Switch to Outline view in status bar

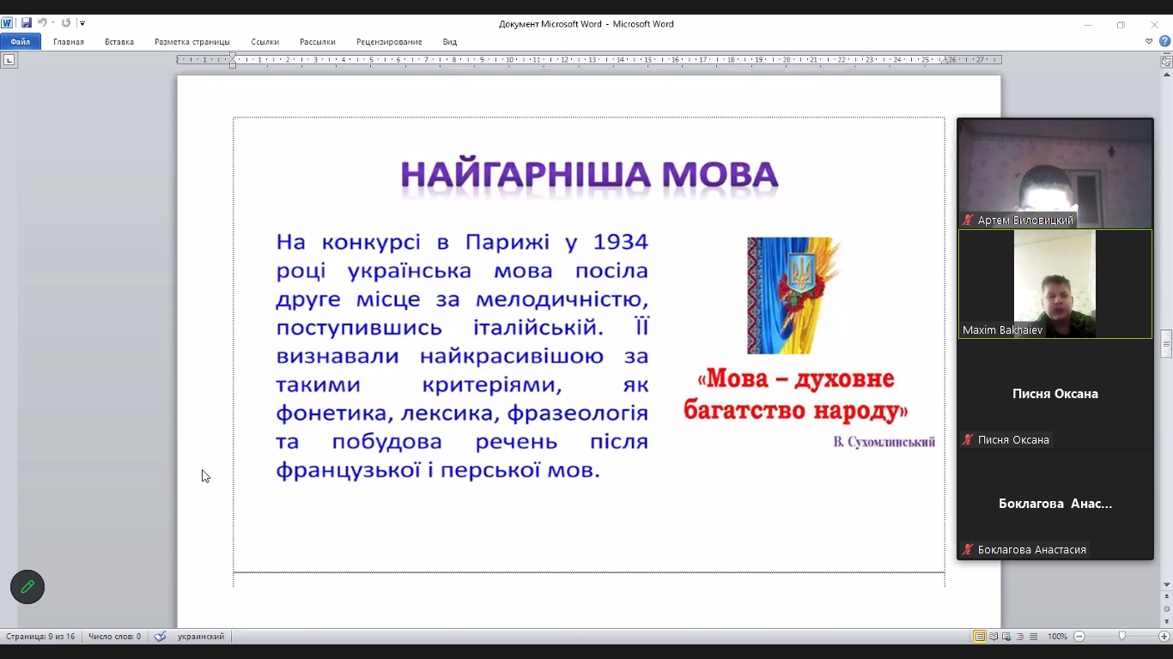[1019, 637]
